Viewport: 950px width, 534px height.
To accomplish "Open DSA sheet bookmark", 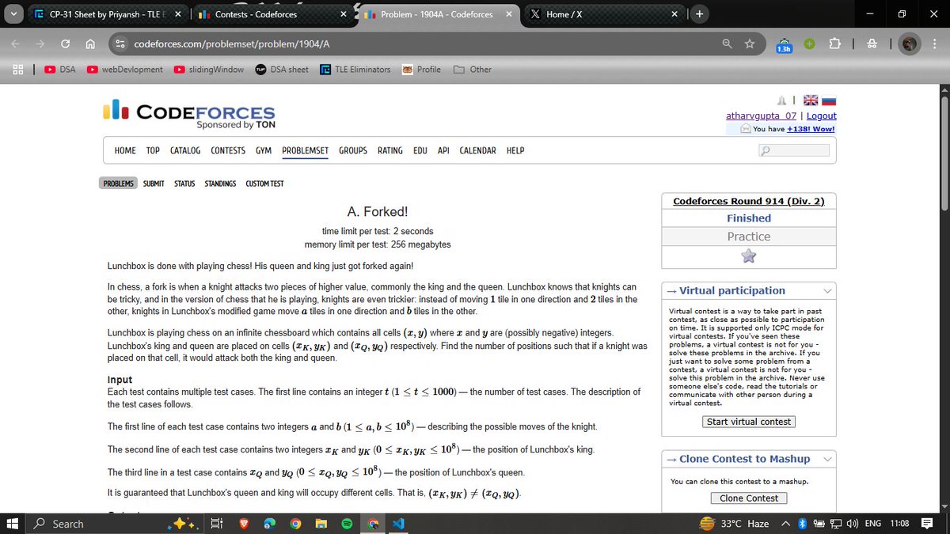I will point(282,70).
